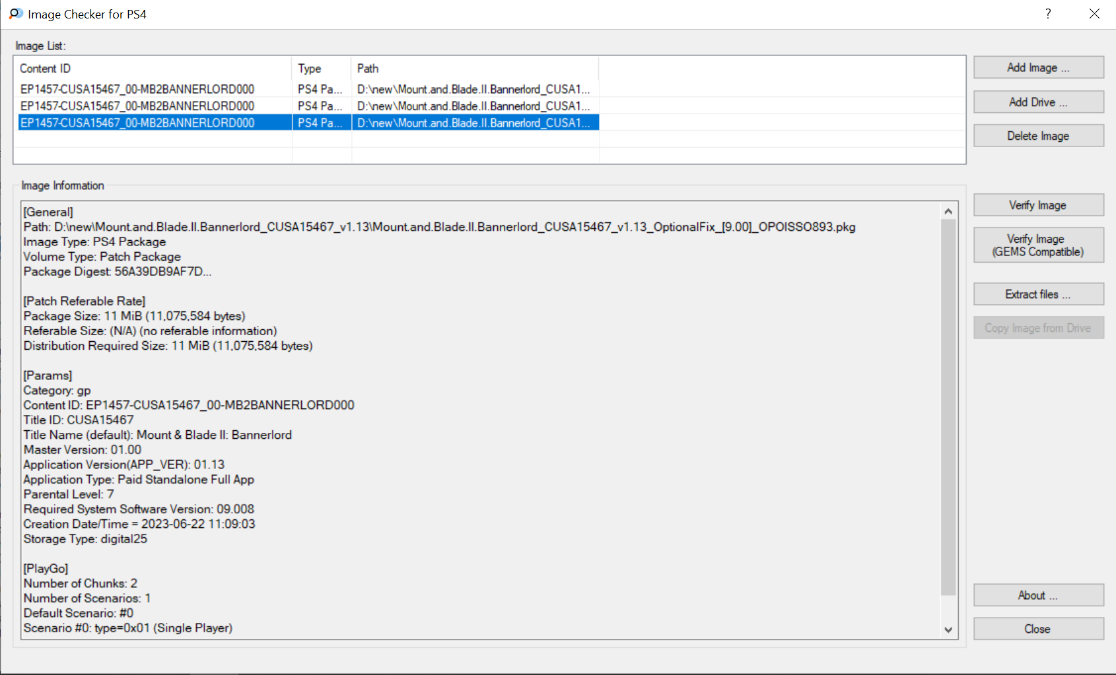Click the Path cell of the second row
The height and width of the screenshot is (675, 1116).
[474, 106]
